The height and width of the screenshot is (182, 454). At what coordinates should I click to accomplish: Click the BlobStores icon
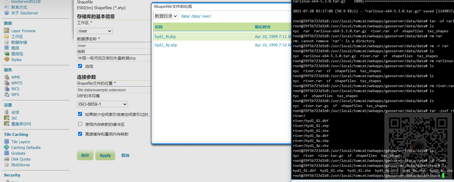[7, 165]
